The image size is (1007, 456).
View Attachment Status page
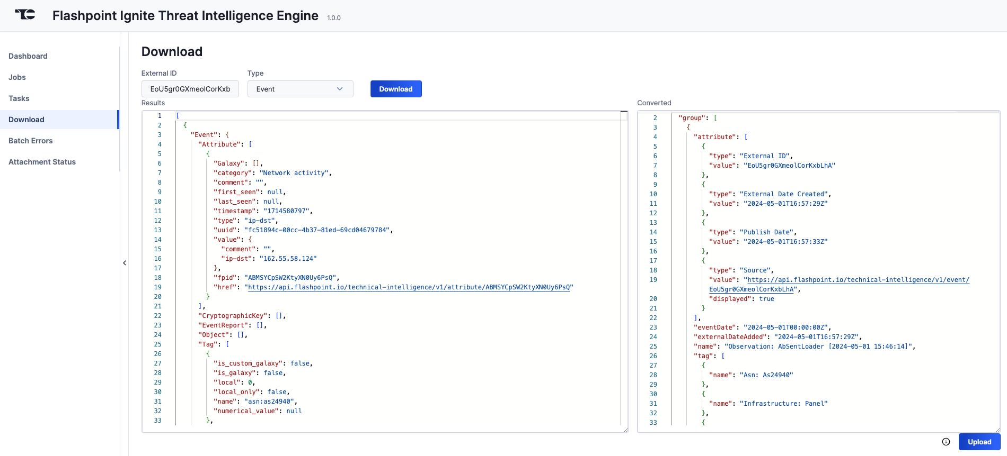(x=42, y=162)
